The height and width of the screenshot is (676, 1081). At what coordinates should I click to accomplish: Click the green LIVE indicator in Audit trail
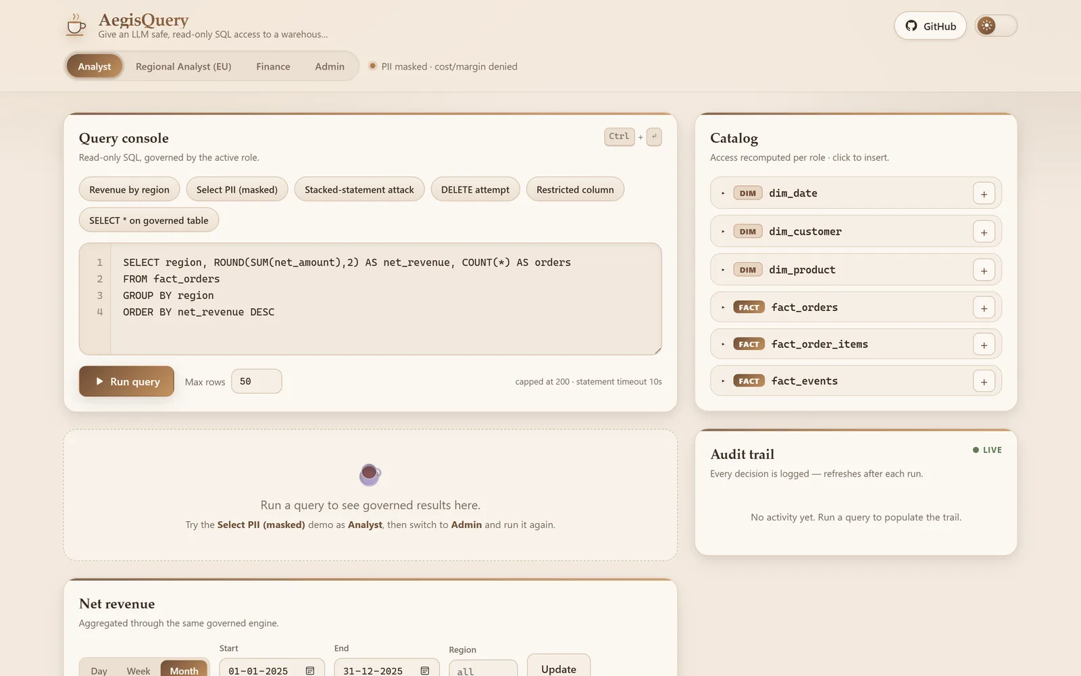[x=987, y=450]
